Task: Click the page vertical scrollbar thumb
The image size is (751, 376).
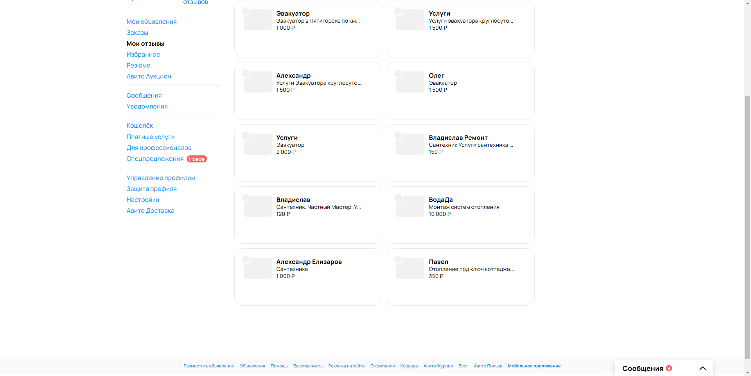Action: [x=747, y=226]
